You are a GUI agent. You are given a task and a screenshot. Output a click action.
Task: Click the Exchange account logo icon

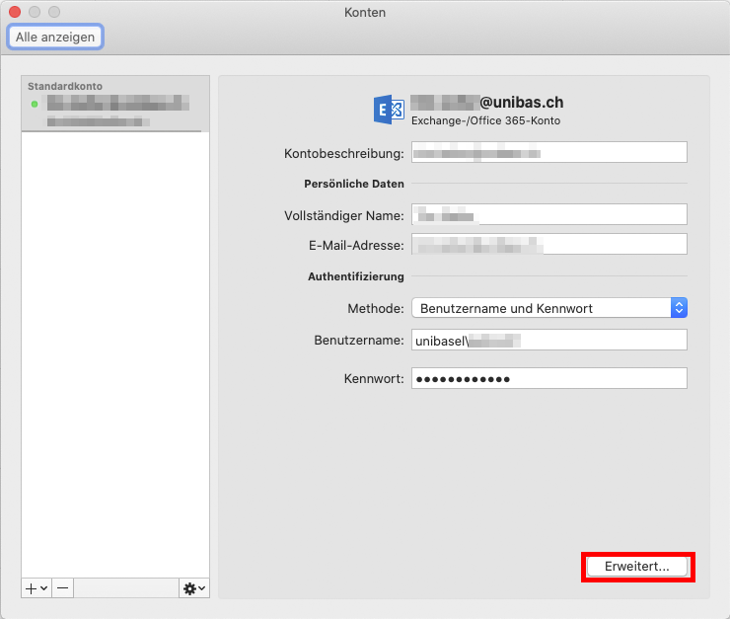tap(389, 110)
